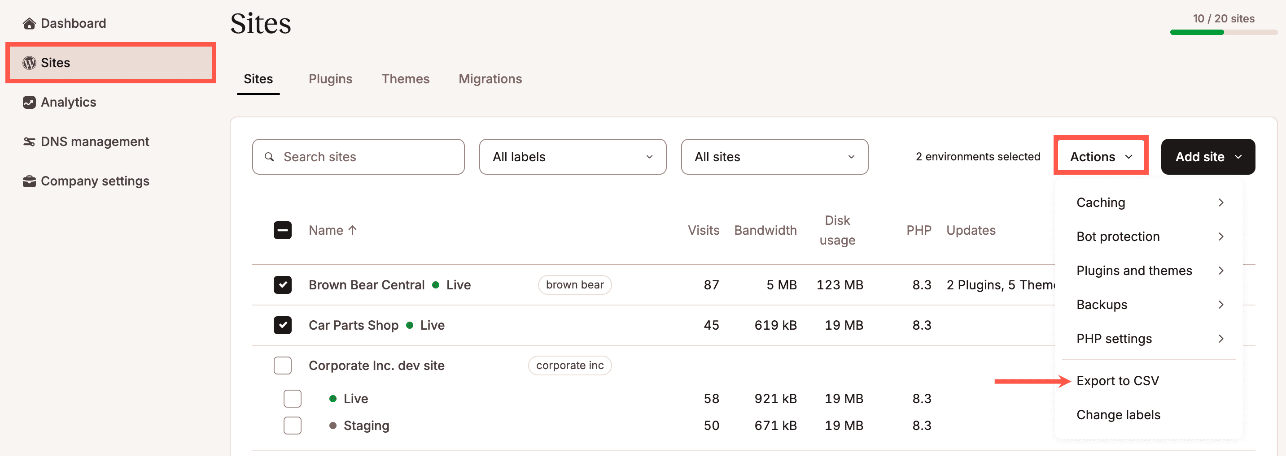Click green Live status dot for Car Parts Shop
Viewport: 1286px width, 456px height.
click(x=409, y=326)
